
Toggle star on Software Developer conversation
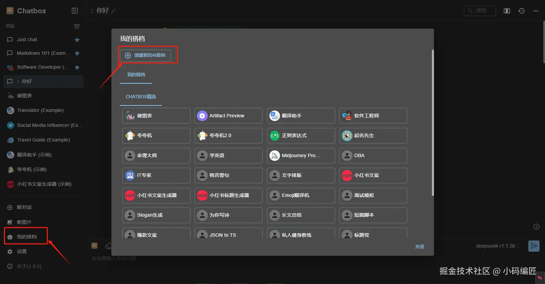[x=77, y=67]
